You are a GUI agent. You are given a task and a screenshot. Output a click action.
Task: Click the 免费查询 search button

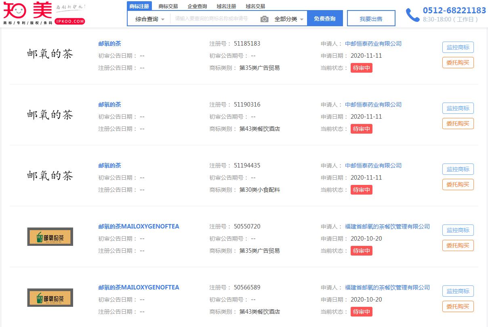(325, 19)
